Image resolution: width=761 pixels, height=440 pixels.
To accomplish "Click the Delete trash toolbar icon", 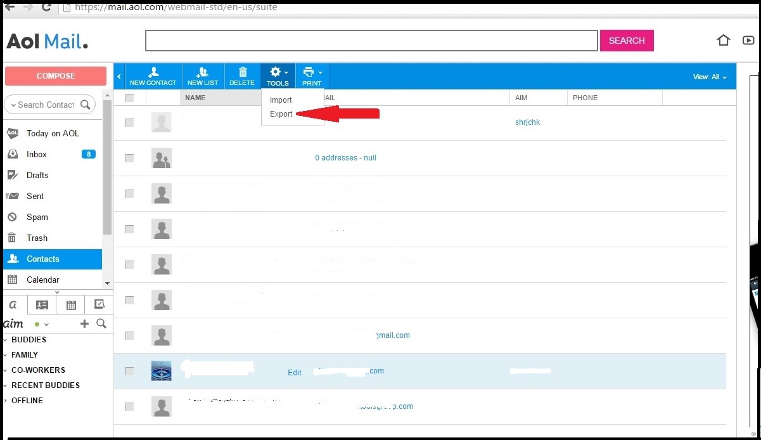I will (242, 76).
